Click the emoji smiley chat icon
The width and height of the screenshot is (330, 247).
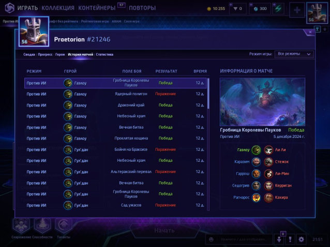point(211,239)
